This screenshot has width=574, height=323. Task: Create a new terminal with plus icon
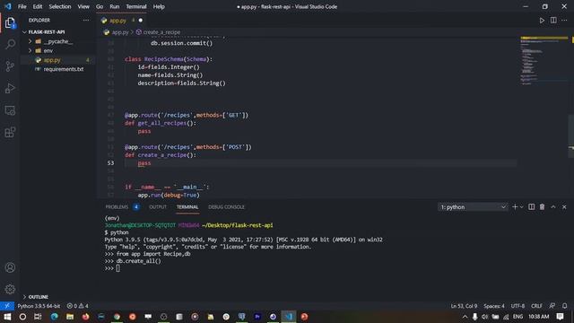point(515,207)
